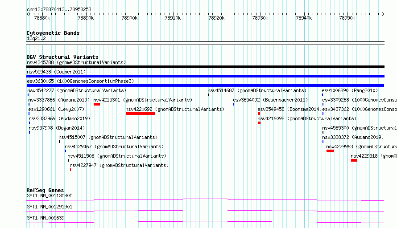The width and height of the screenshot is (397, 228).
Task: Click the 78950k ruler label
Action: (347, 18)
